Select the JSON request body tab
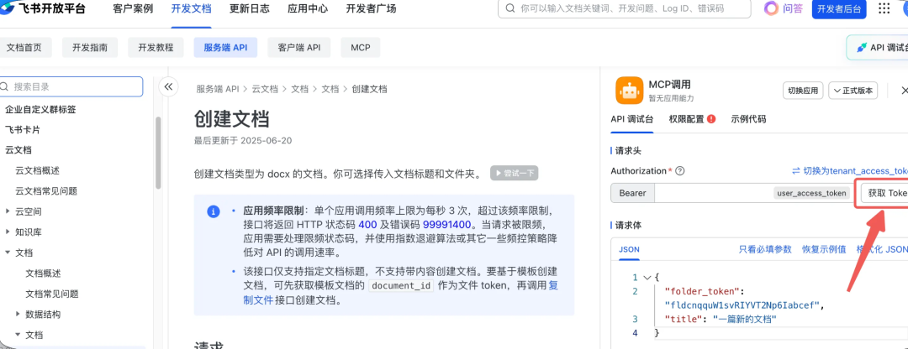The image size is (908, 349). point(629,250)
